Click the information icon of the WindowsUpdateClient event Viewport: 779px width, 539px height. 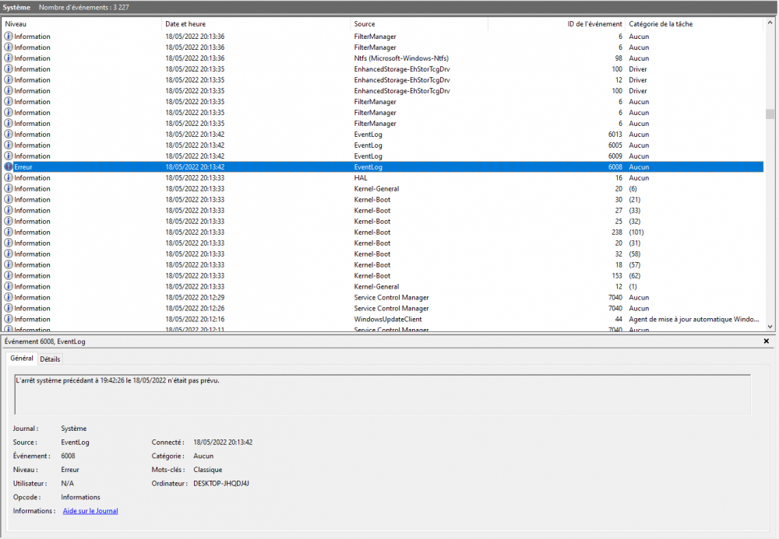tap(9, 320)
